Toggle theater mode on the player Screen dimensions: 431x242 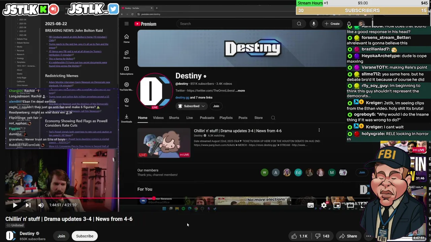click(350, 205)
